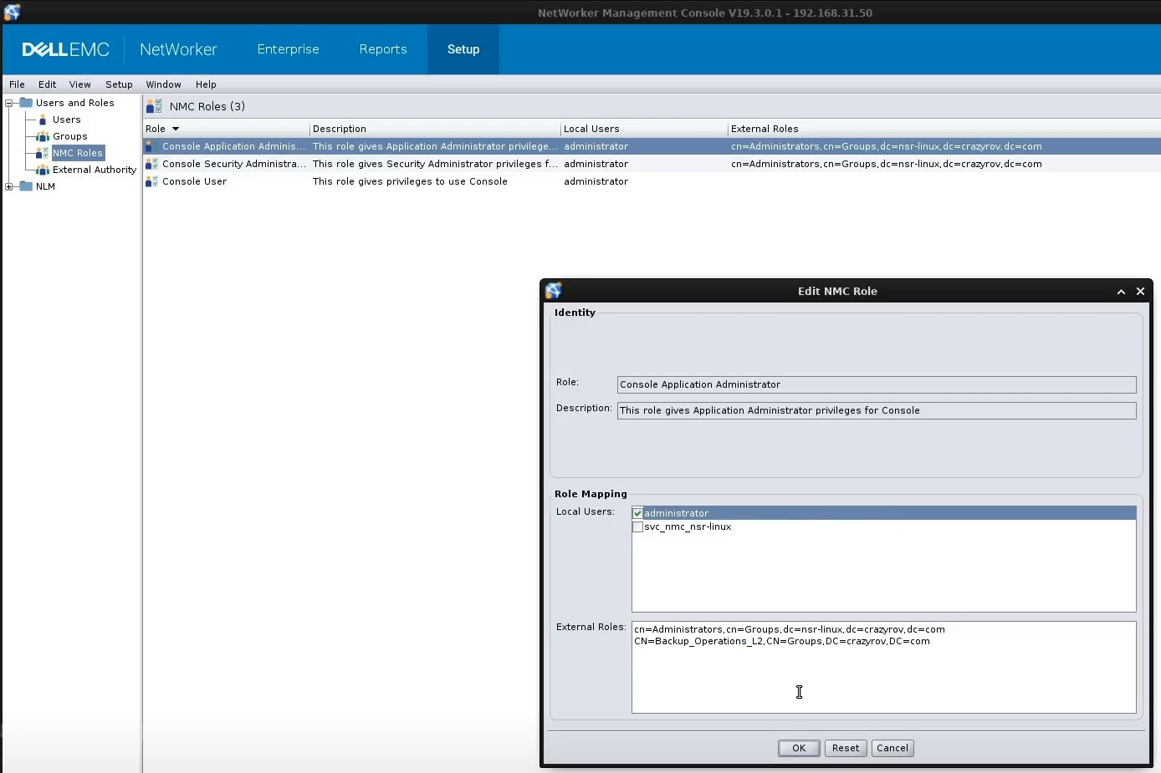
Task: Click the Console User row icon
Action: (151, 181)
